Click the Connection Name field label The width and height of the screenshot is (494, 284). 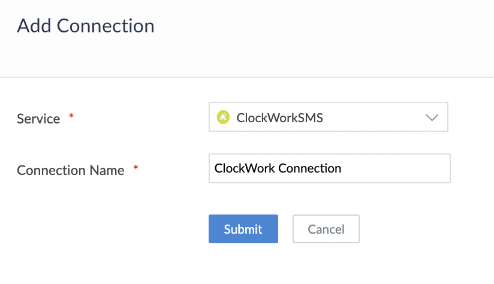click(x=70, y=170)
